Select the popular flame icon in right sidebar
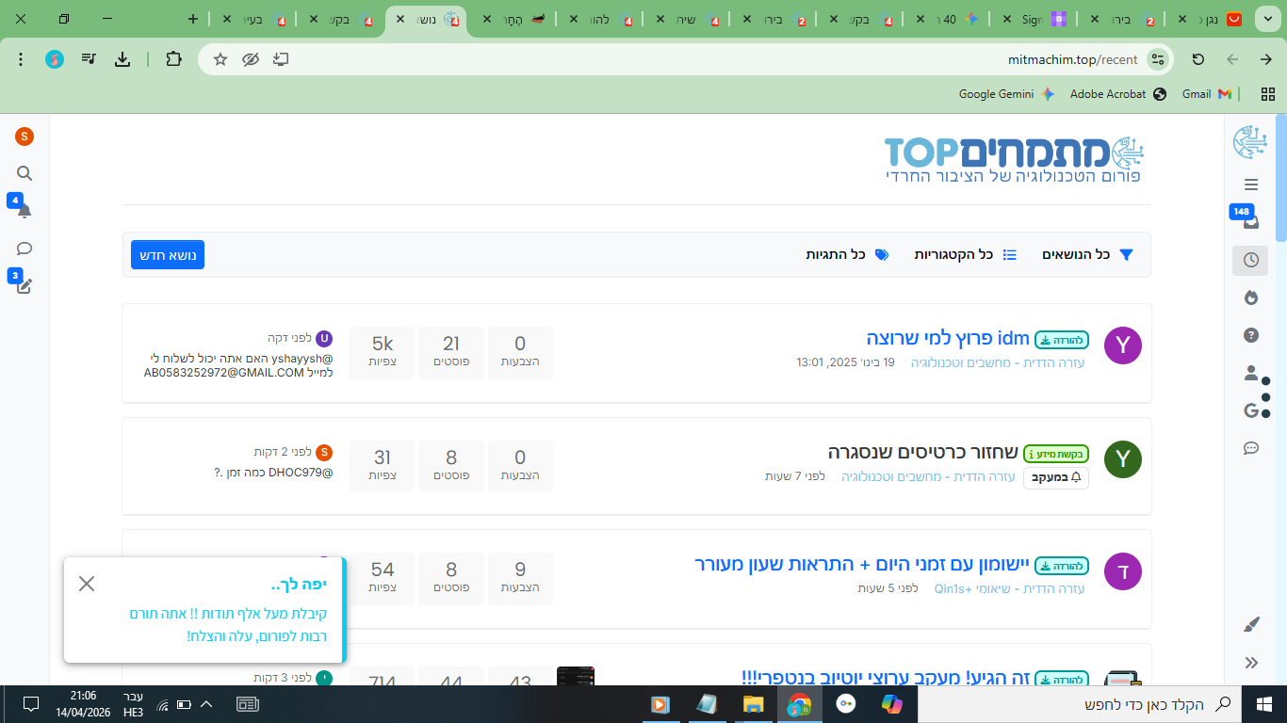This screenshot has height=723, width=1287. click(1250, 297)
